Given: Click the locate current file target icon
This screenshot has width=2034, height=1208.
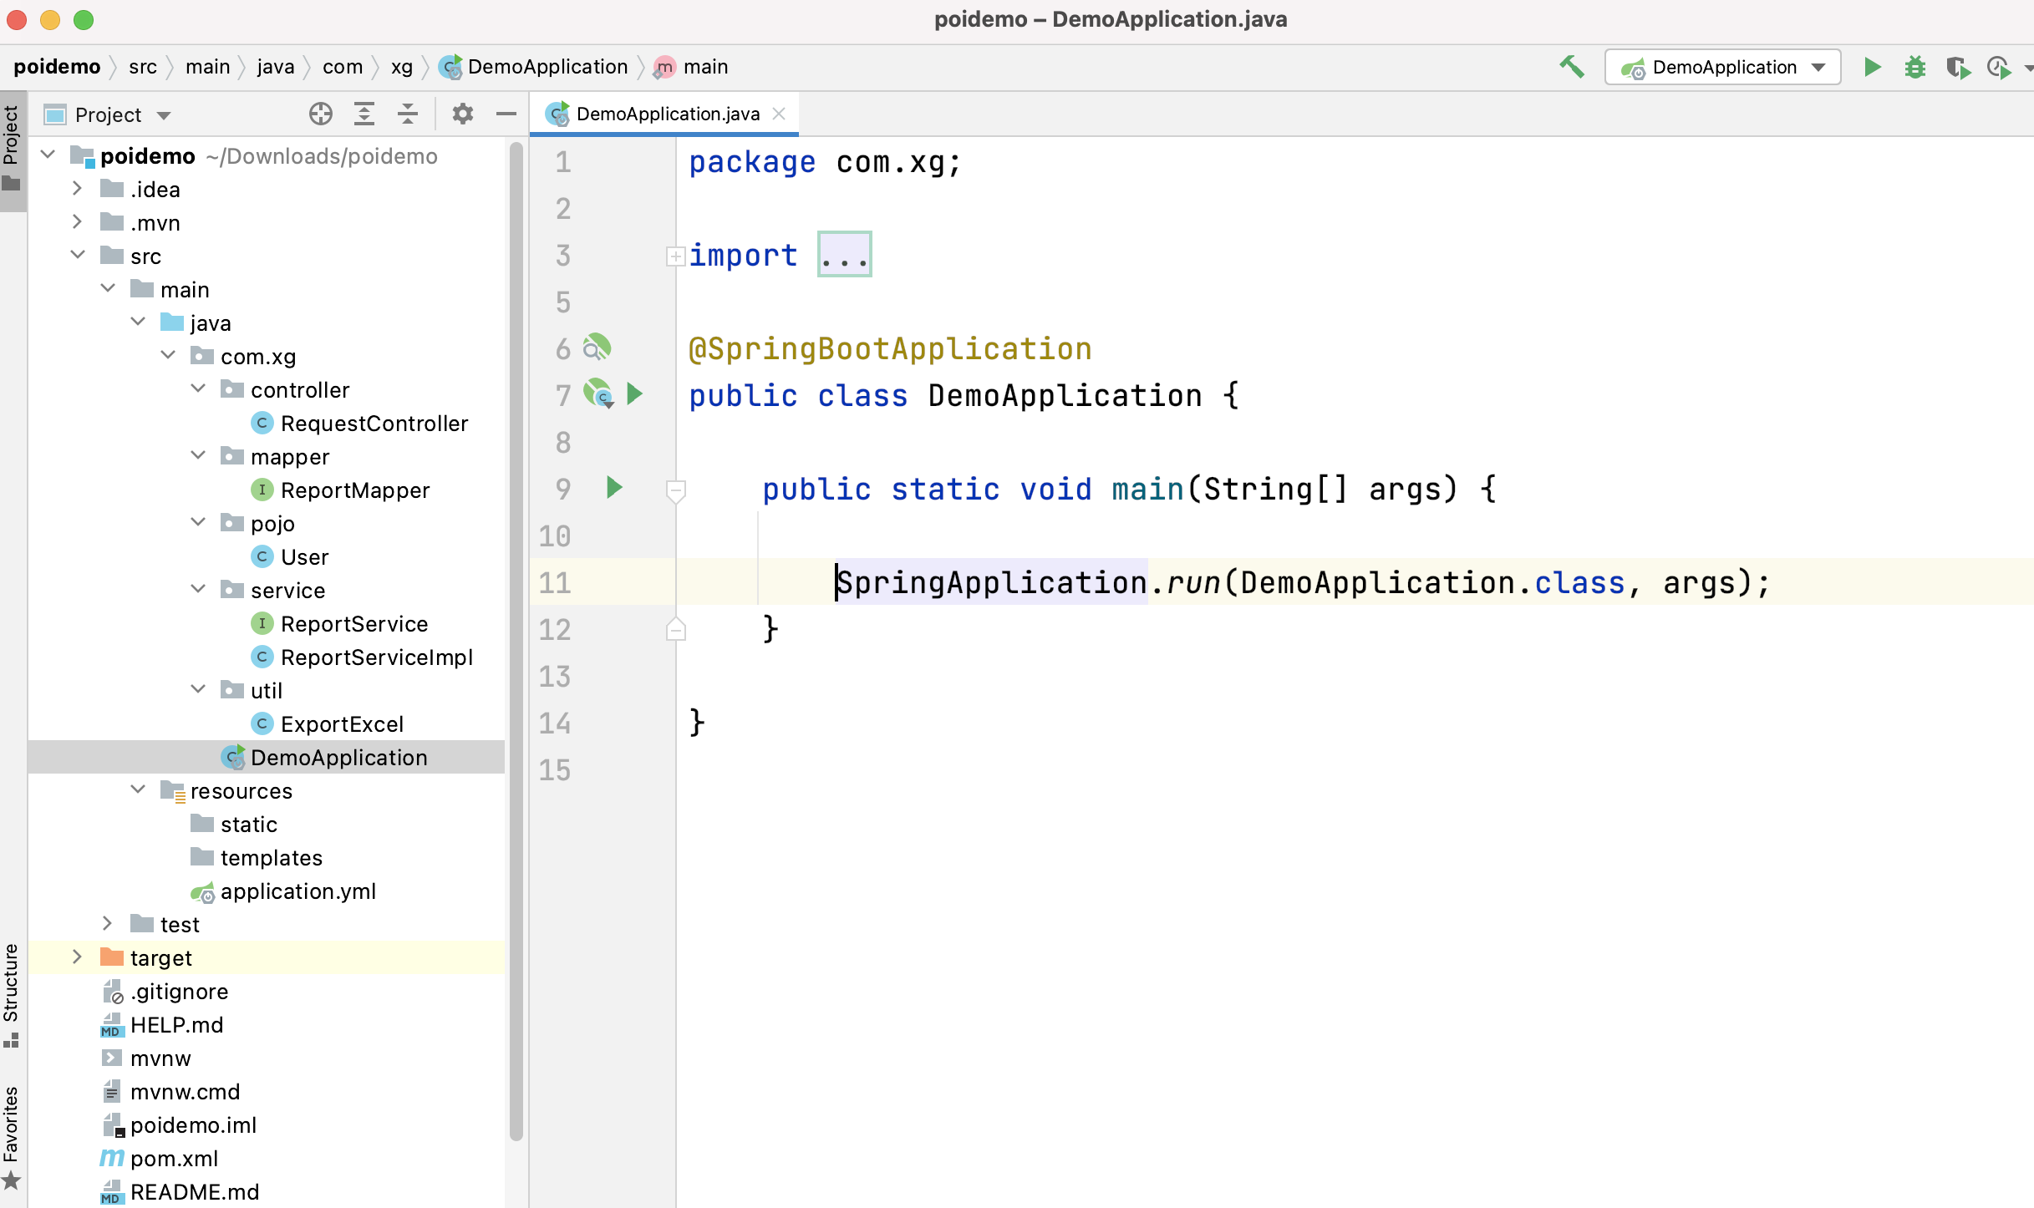Looking at the screenshot, I should (321, 114).
